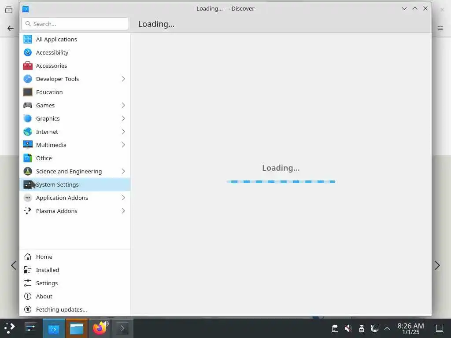Launch Firefox from the taskbar

(x=100, y=328)
